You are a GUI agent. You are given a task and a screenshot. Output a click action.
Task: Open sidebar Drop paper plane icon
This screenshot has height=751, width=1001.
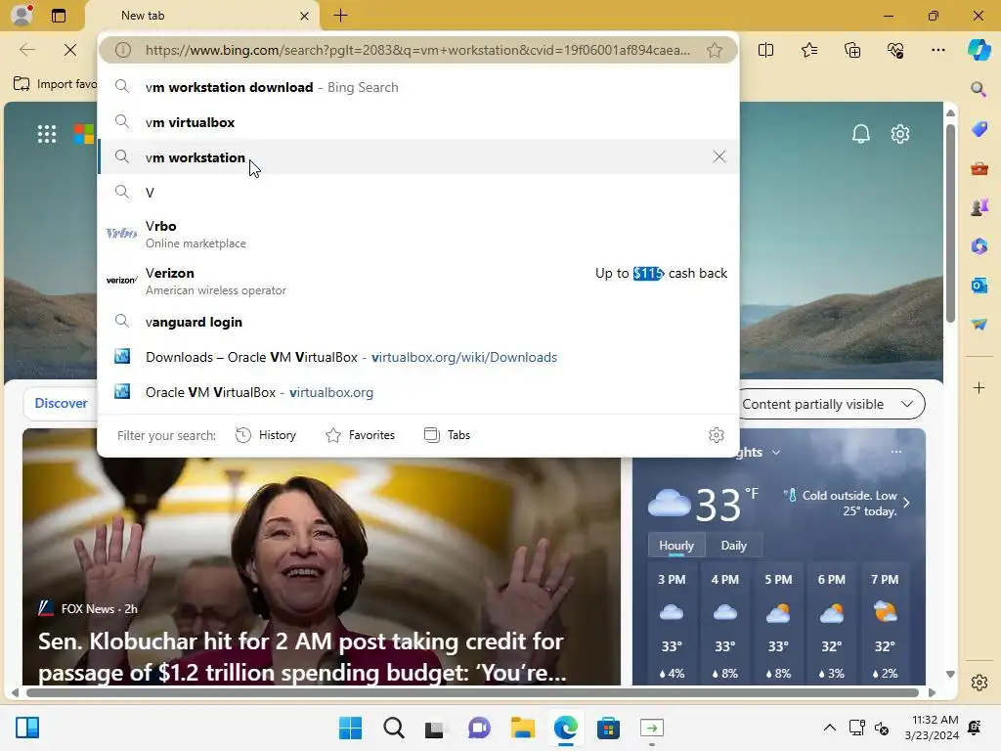[x=979, y=324]
